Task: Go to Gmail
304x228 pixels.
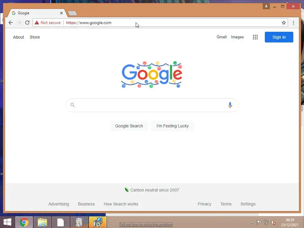Action: (221, 37)
